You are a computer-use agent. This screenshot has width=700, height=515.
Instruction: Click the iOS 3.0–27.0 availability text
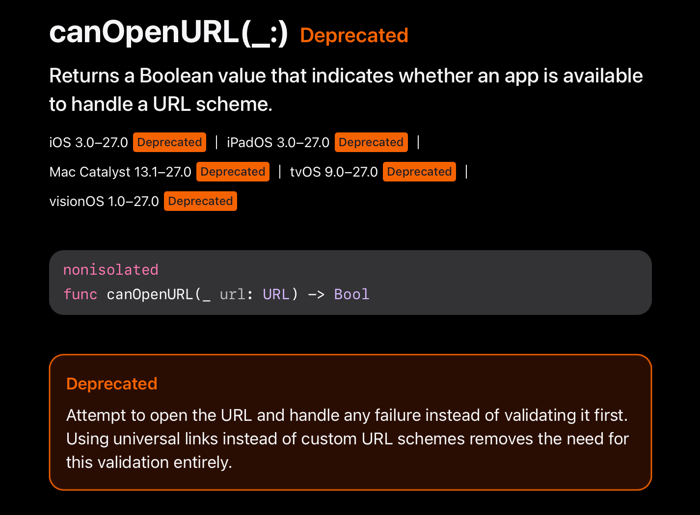tap(88, 143)
